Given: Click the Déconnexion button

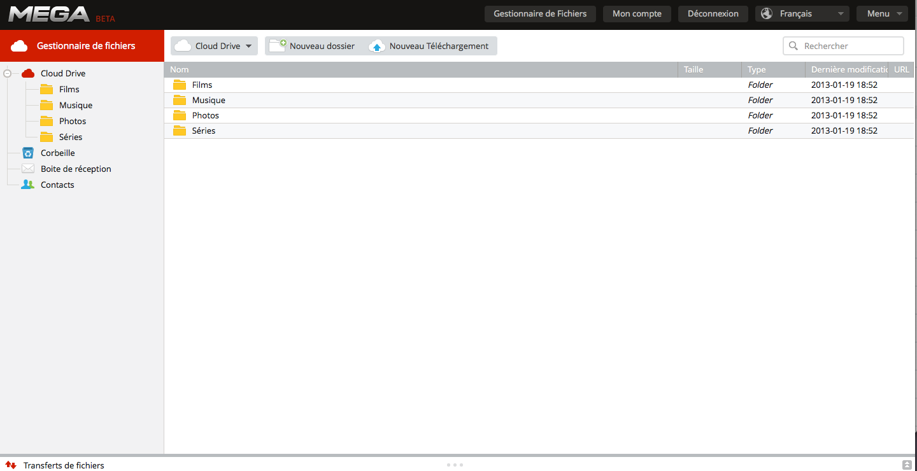Looking at the screenshot, I should pyautogui.click(x=713, y=13).
